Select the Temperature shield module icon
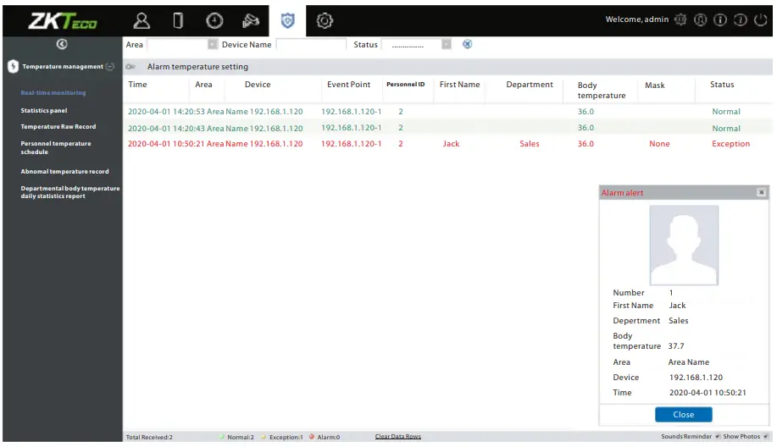This screenshot has width=777, height=447. click(x=286, y=20)
